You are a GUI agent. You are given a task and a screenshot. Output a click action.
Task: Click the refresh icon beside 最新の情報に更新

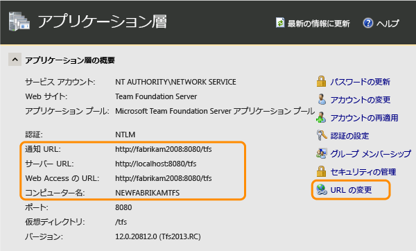pyautogui.click(x=280, y=23)
